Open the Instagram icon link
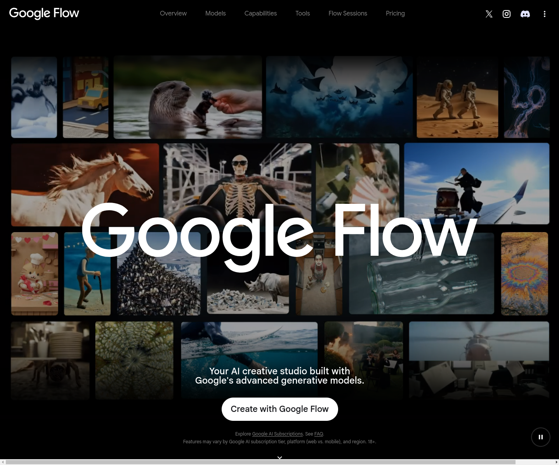Screen dimensions: 559x465 (x=507, y=14)
